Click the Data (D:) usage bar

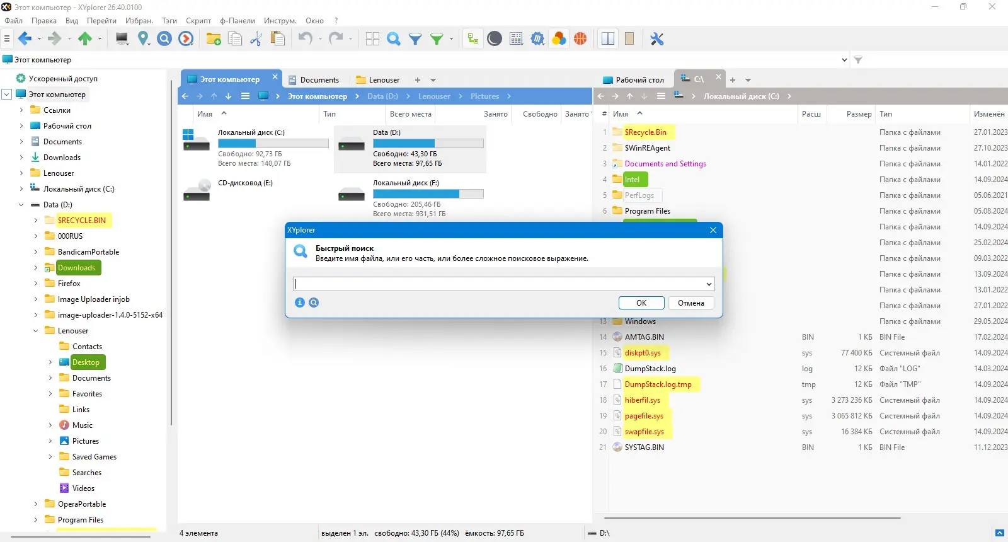point(428,144)
